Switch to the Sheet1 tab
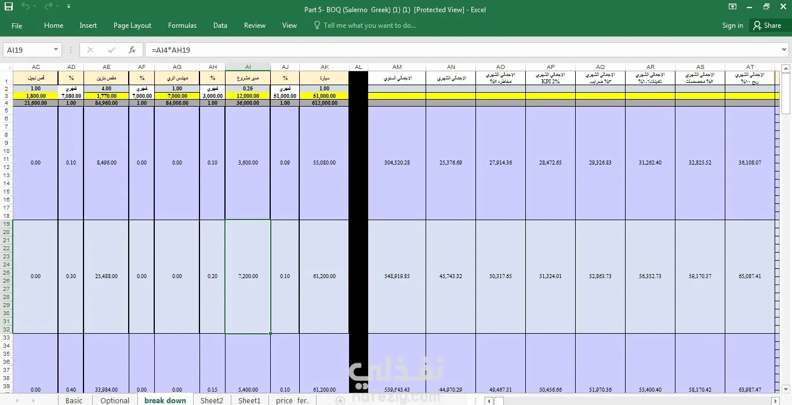The image size is (792, 405). [x=249, y=400]
